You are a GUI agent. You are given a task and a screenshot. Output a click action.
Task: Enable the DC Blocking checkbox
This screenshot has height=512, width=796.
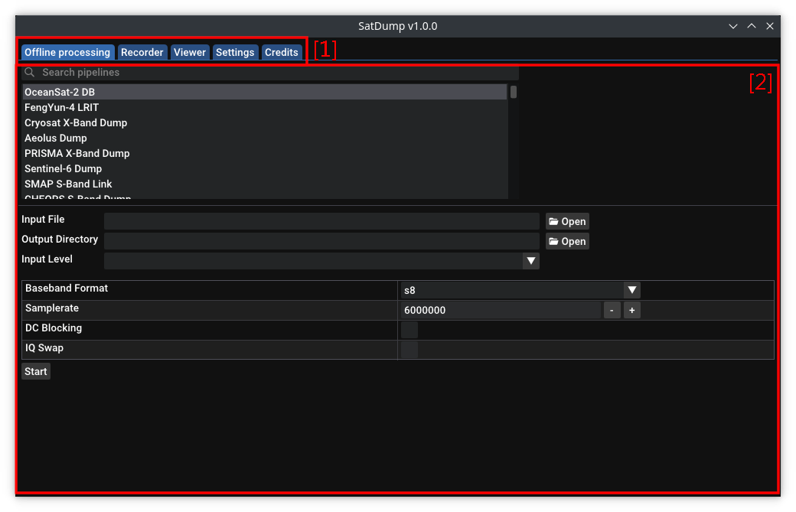[409, 330]
